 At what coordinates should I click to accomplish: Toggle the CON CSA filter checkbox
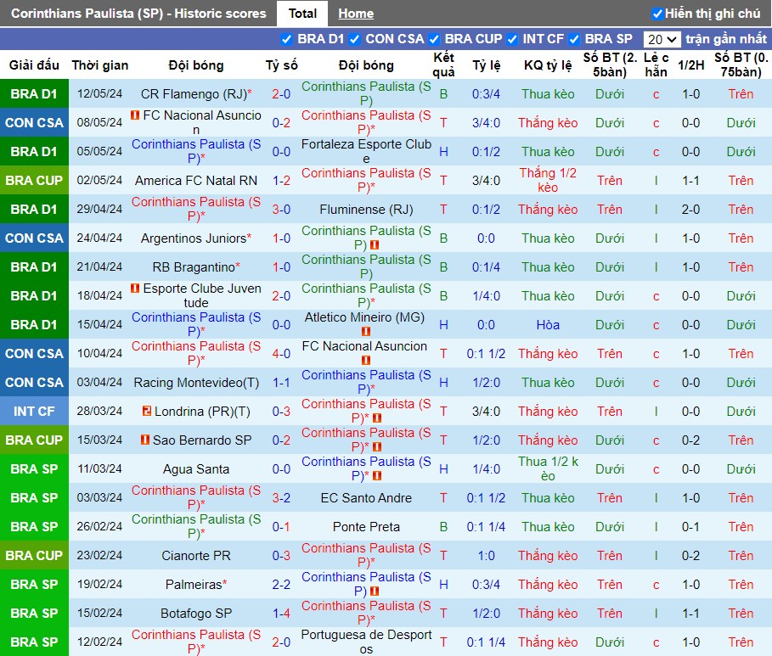tap(354, 39)
